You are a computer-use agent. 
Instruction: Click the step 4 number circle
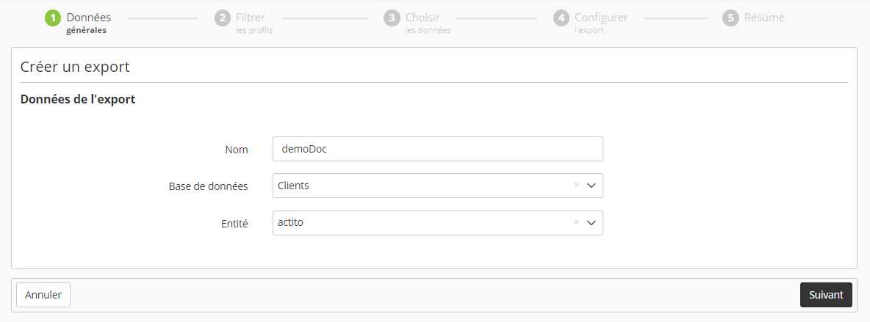point(561,18)
